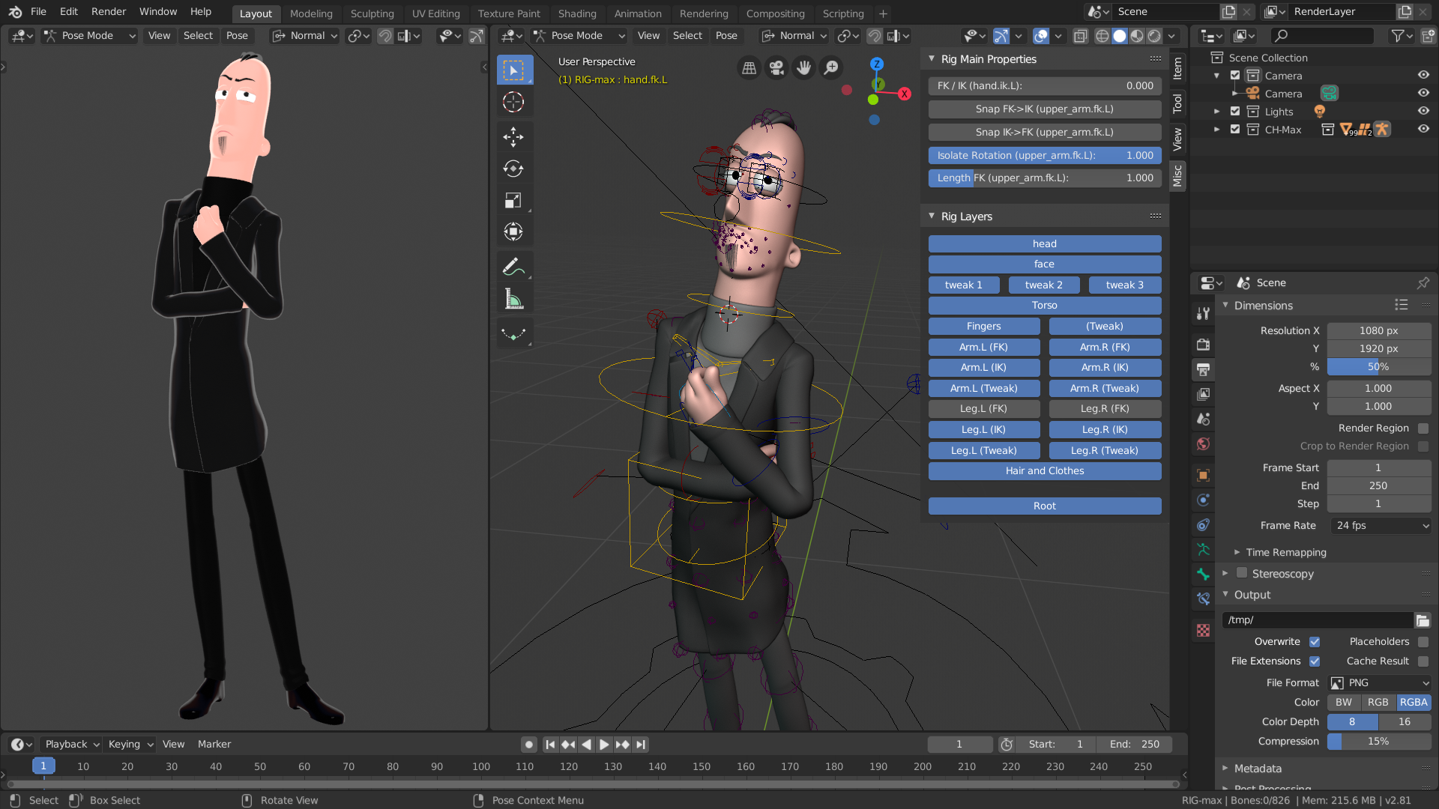Click the Snap FK->IK button
1439x809 pixels.
[x=1044, y=109]
